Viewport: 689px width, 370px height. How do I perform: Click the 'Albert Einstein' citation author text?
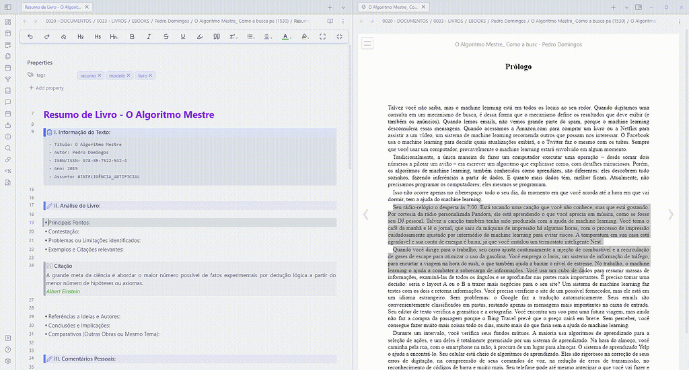click(x=63, y=291)
